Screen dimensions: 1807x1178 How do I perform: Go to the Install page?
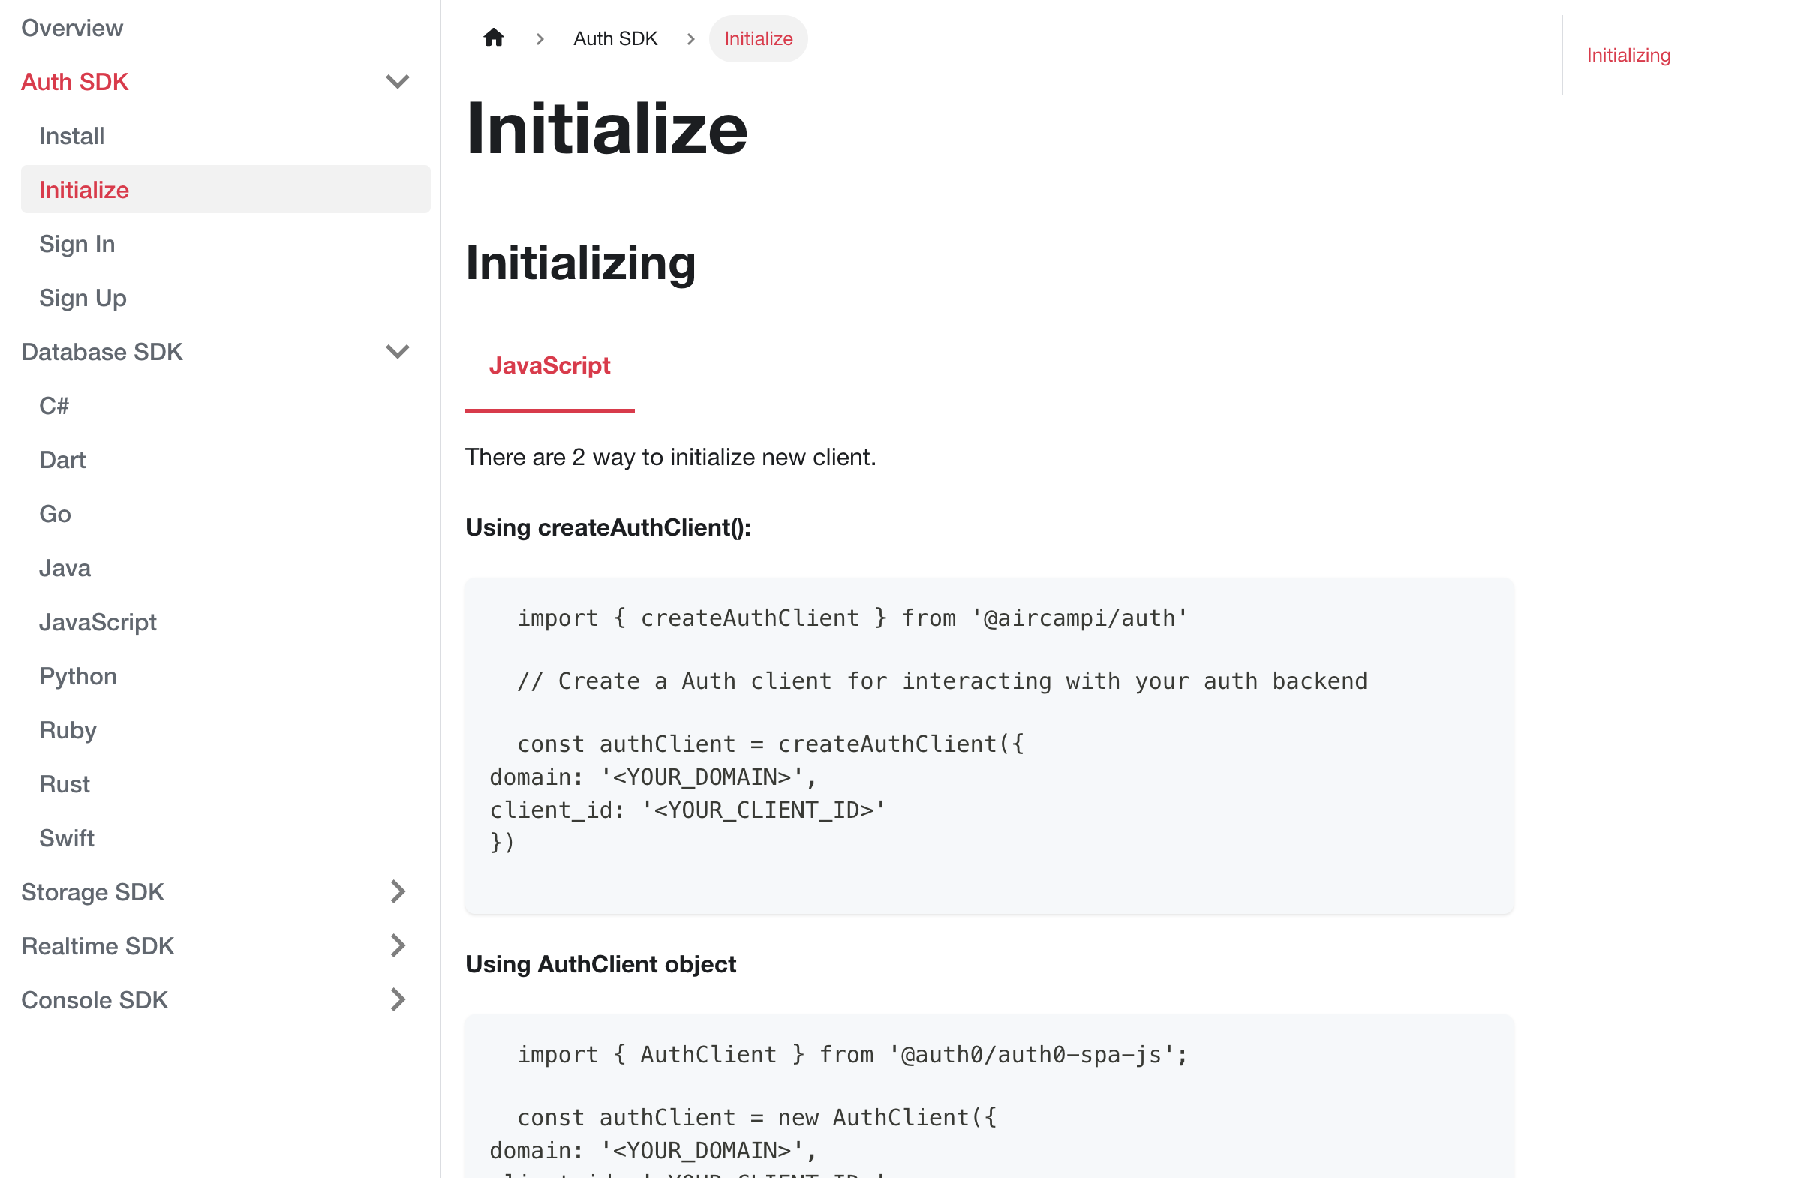pos(72,136)
